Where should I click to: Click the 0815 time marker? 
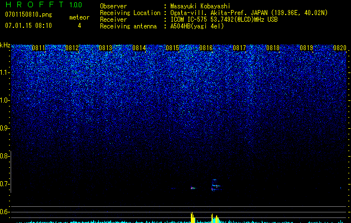(172, 48)
